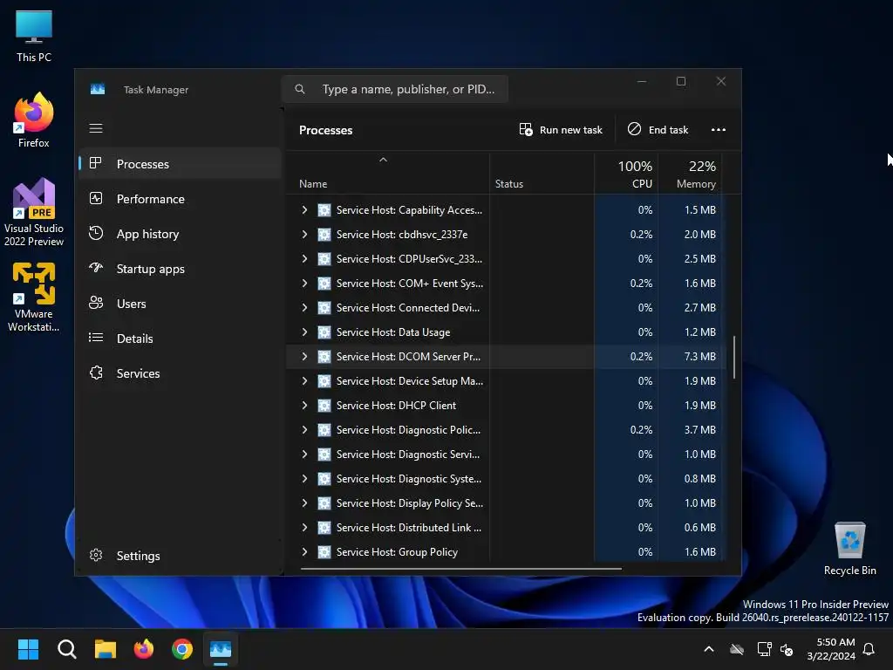Viewport: 893px width, 670px height.
Task: Click the Processes sidebar icon
Action: point(96,163)
